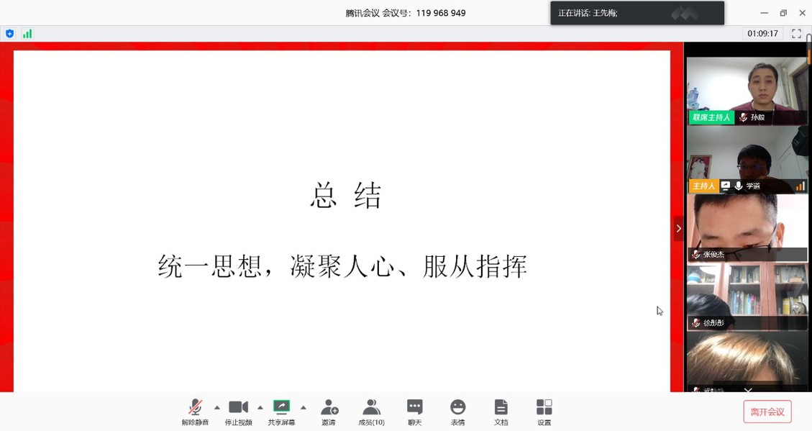Expand the audio options arrow beside mute
The height and width of the screenshot is (431, 812).
coord(217,408)
